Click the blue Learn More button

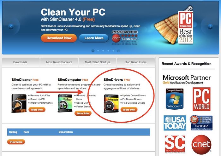tap(94, 38)
